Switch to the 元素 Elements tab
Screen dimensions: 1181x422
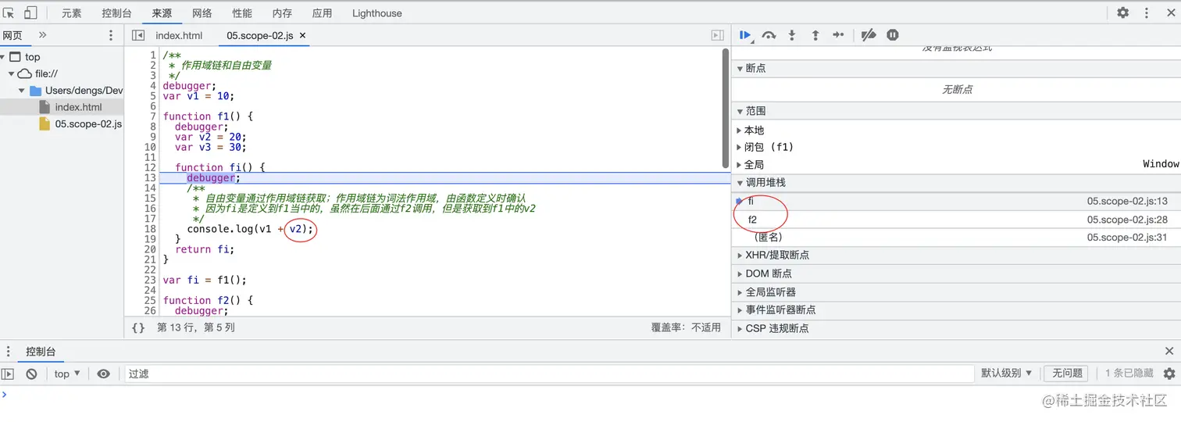[x=71, y=13]
